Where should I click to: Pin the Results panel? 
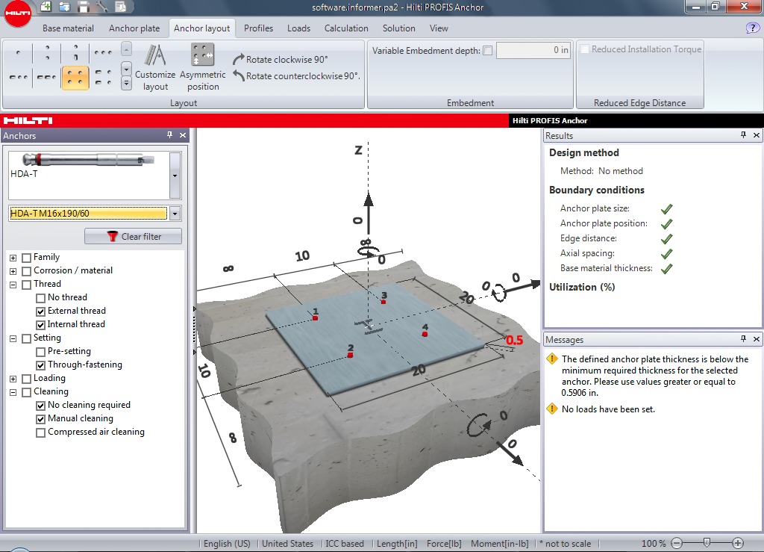coord(743,135)
